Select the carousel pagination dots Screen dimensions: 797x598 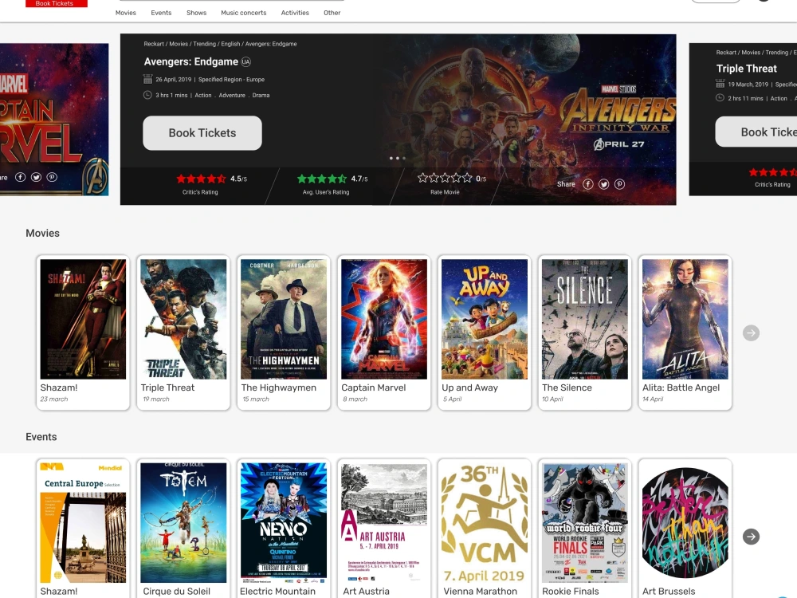(x=398, y=158)
